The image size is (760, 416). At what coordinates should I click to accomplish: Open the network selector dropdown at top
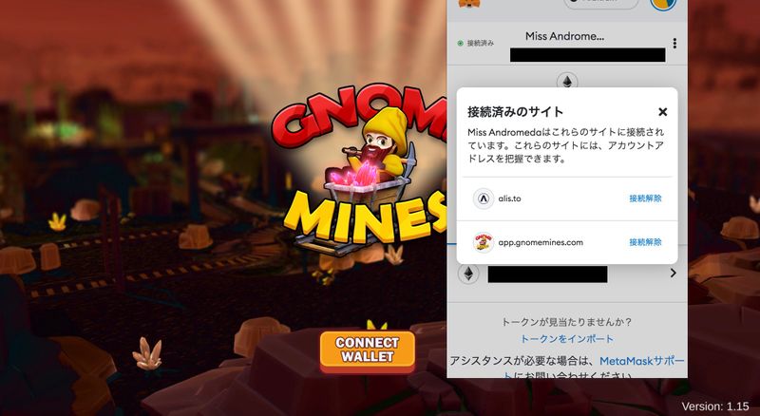tap(601, 3)
